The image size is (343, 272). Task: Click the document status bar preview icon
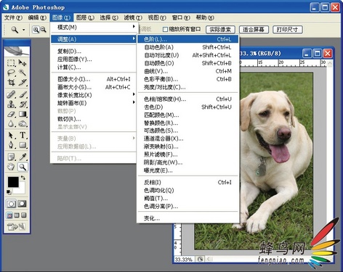coord(200,260)
